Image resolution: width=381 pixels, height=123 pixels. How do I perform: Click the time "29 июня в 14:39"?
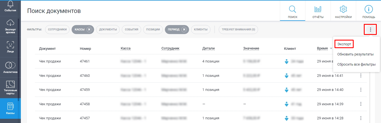tap(331, 104)
